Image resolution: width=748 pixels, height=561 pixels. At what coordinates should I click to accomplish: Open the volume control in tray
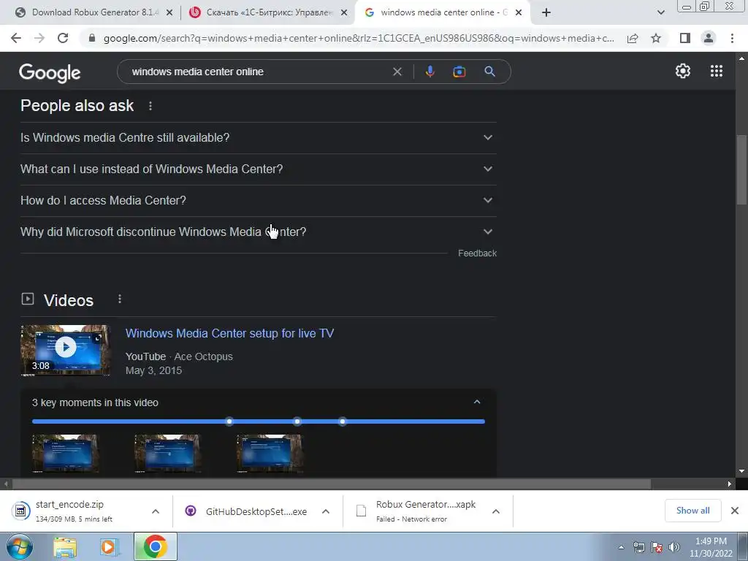coord(674,547)
